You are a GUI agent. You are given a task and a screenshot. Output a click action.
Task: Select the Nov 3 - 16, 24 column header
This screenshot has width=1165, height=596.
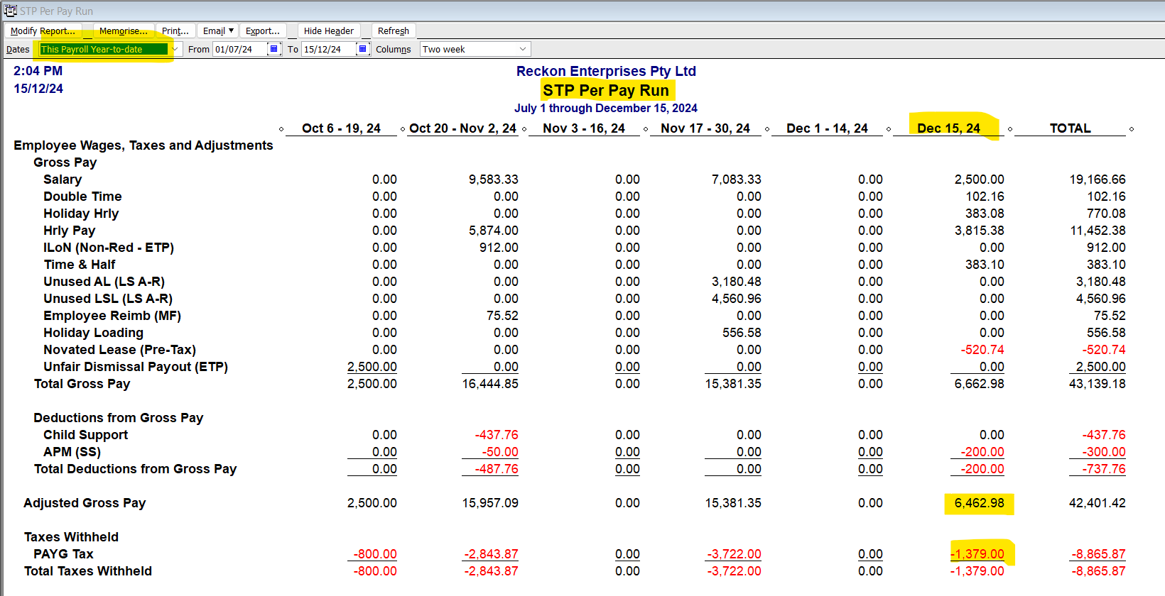click(x=584, y=128)
